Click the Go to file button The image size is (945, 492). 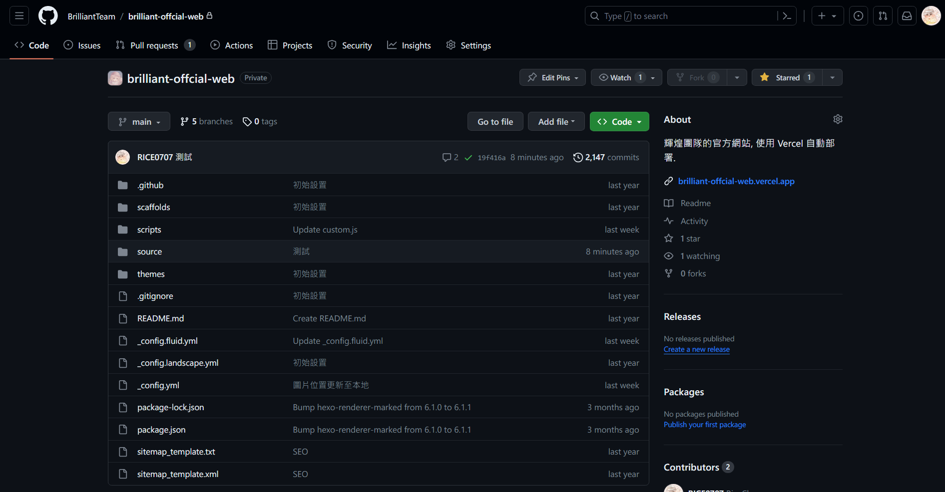[495, 122]
